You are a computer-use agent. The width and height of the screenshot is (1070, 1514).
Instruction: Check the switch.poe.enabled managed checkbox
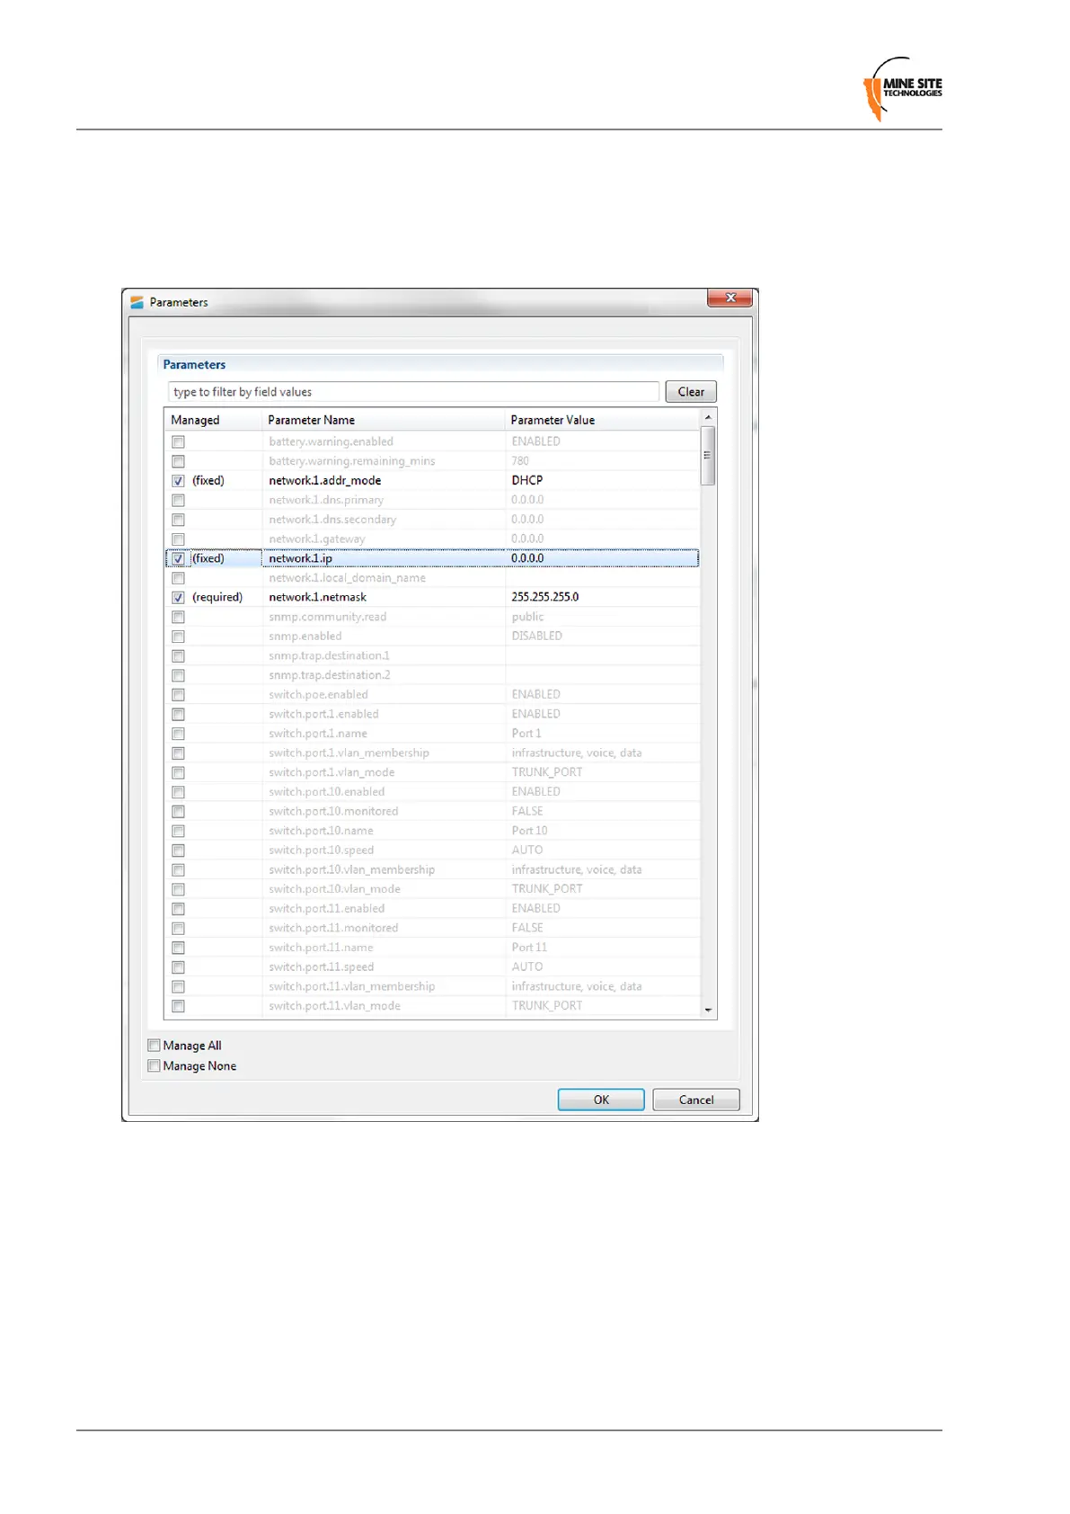tap(178, 695)
